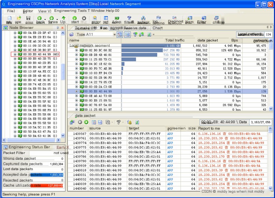The image size is (275, 198).
Task: Expand the selected 00:00:E8:40:44:99 traffic row
Action: click(77, 91)
